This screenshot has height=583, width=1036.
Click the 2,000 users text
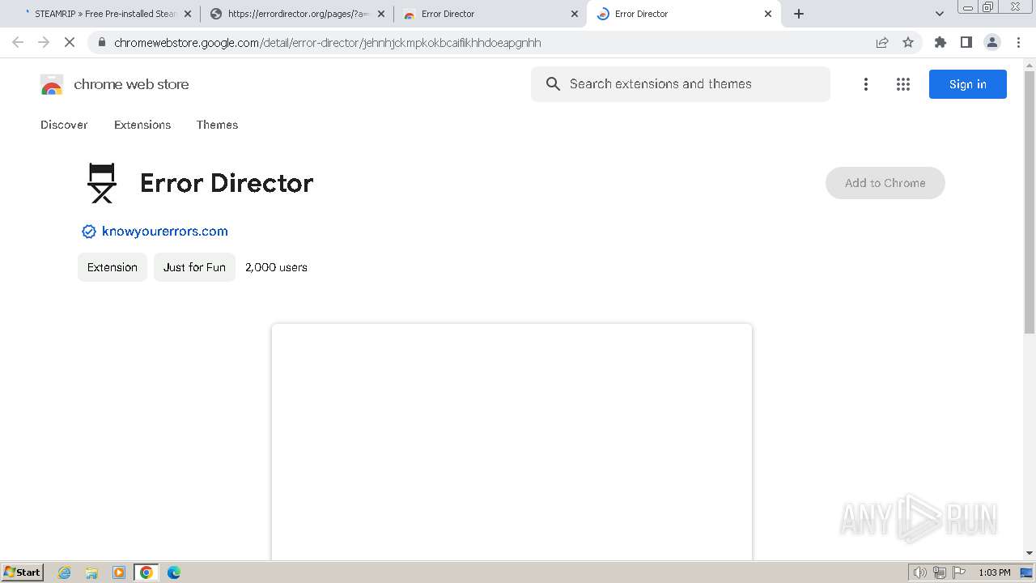coord(276,267)
